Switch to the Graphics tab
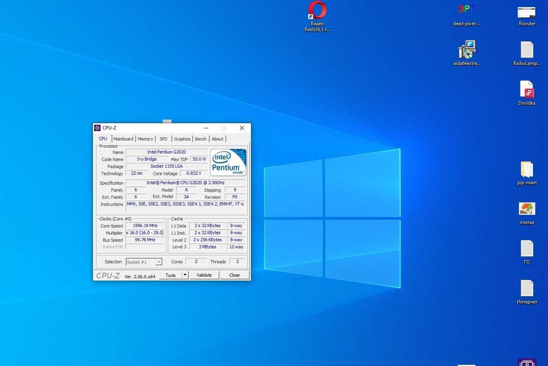 [x=182, y=139]
